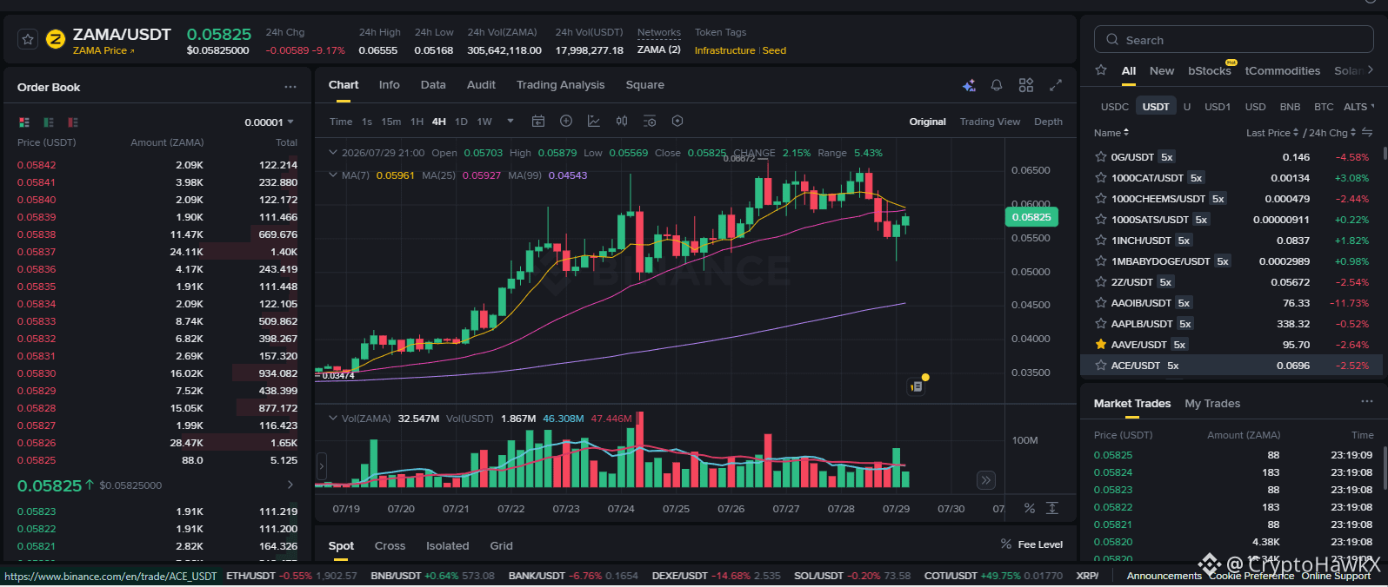
Task: Click the Infrastructure token tag
Action: tap(724, 50)
